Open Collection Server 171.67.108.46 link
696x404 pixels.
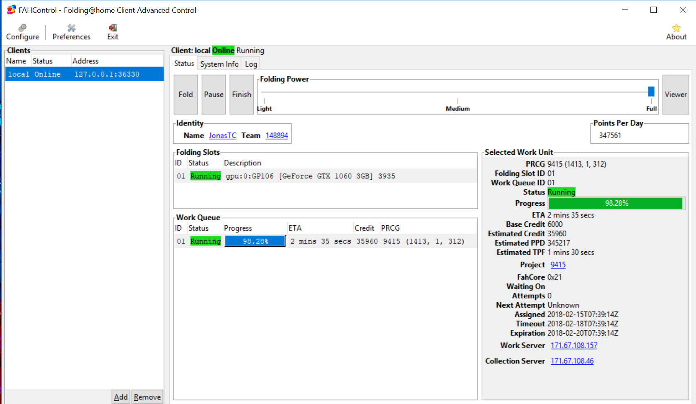[x=572, y=361]
